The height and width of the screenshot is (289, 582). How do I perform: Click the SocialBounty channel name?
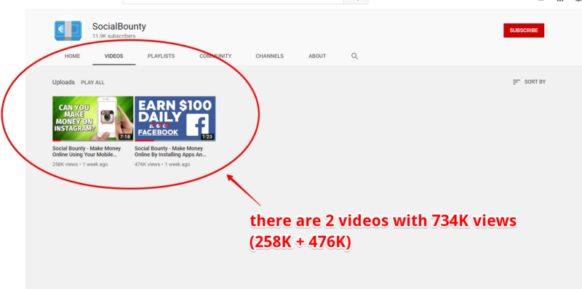point(119,26)
